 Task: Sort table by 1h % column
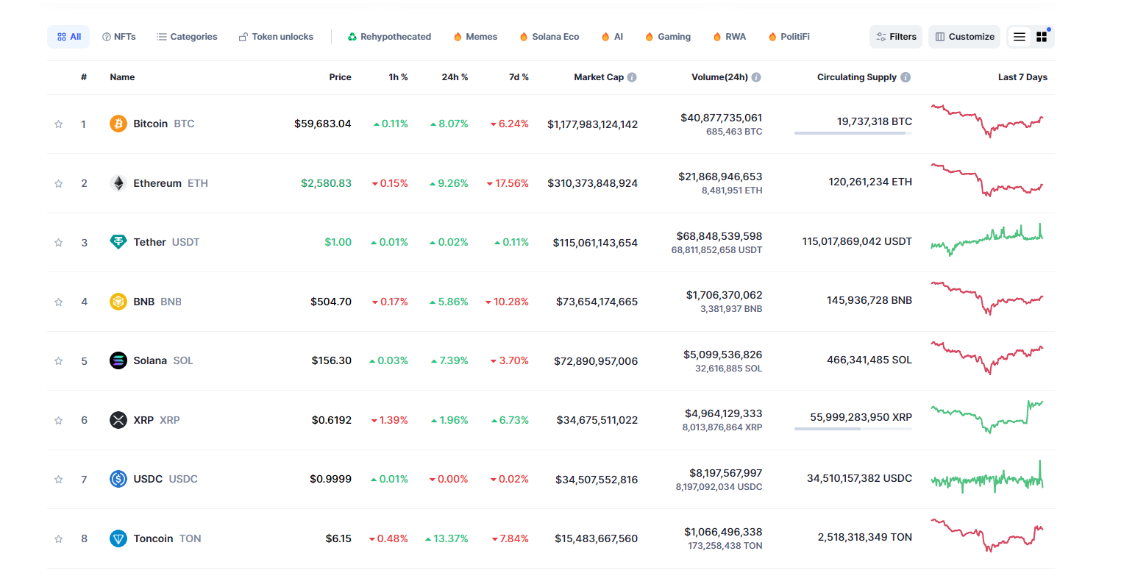(x=398, y=77)
